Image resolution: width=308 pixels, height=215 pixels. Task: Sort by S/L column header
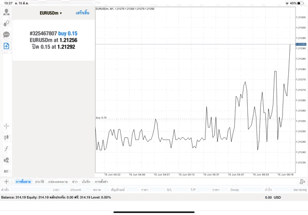pos(169,190)
